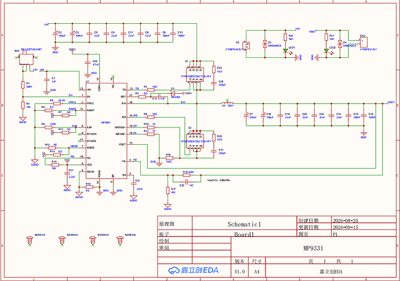Select resistor R21 10K symbol

point(326,37)
